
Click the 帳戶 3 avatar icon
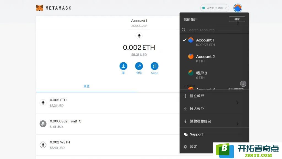pos(191,73)
